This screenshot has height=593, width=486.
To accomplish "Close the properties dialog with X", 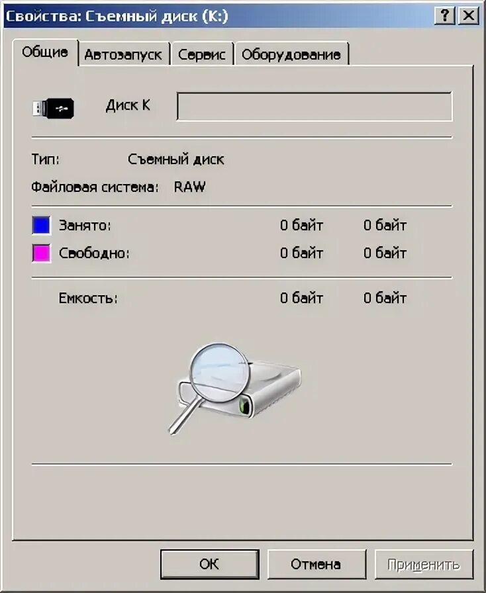I will [x=469, y=16].
